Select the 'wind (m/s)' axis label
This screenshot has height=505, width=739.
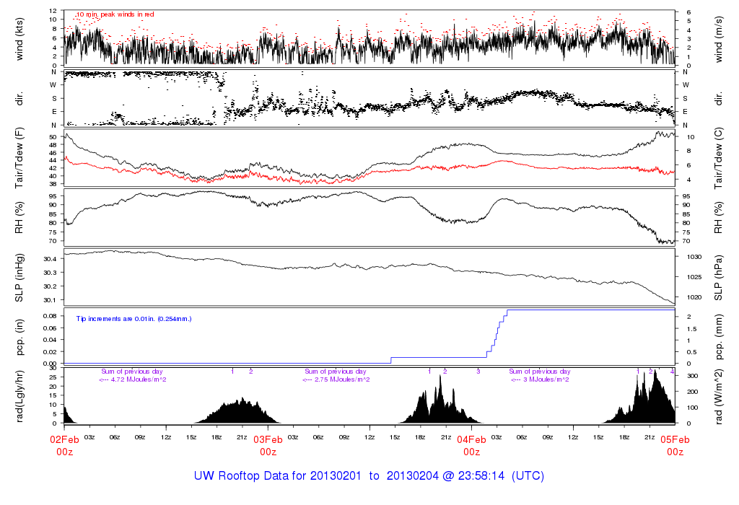coord(718,39)
